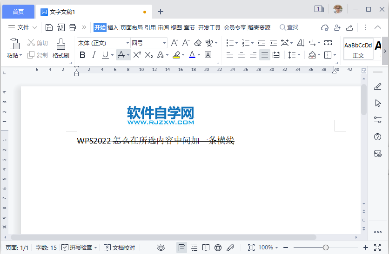Toggle Underline formatting
This screenshot has width=389, height=254.
[106, 55]
